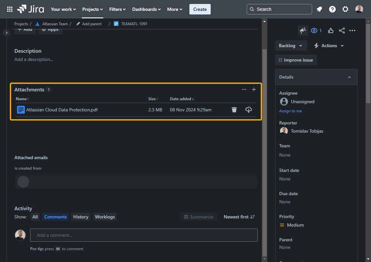Click the PDF document file icon
371x262 pixels.
pos(21,110)
